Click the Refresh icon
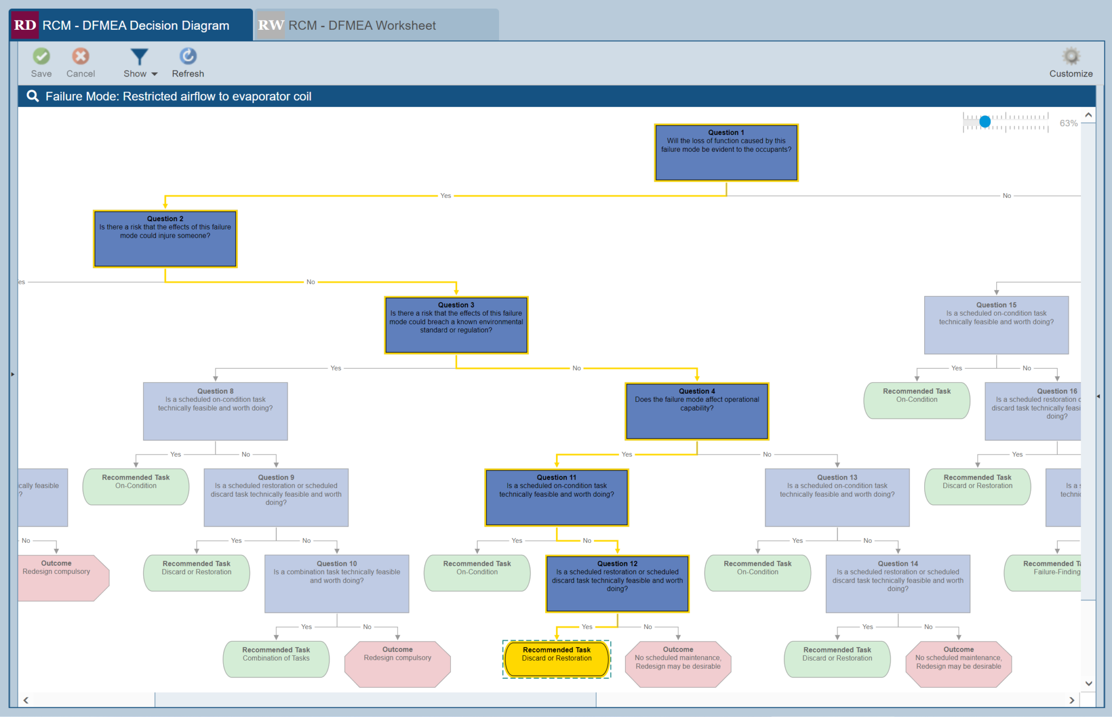 pyautogui.click(x=187, y=56)
